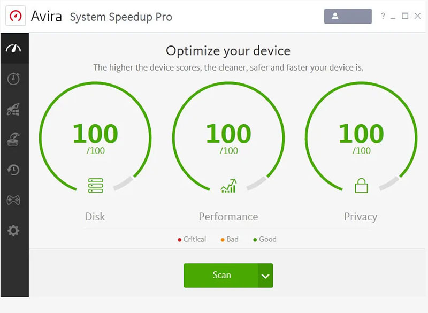428x313 pixels.
Task: Select the Performance score gauge
Action: tap(228, 138)
